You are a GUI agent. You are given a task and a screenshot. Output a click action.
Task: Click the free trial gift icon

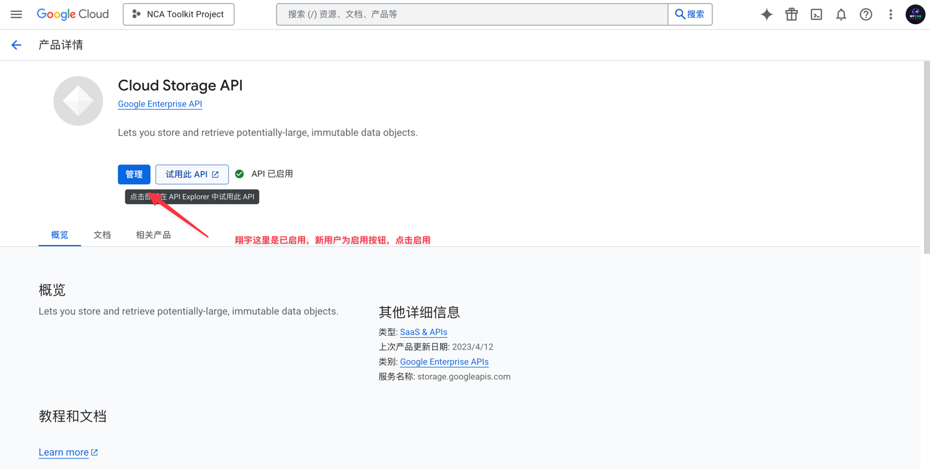(791, 14)
